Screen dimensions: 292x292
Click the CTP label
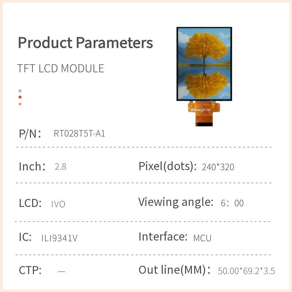pos(30,271)
